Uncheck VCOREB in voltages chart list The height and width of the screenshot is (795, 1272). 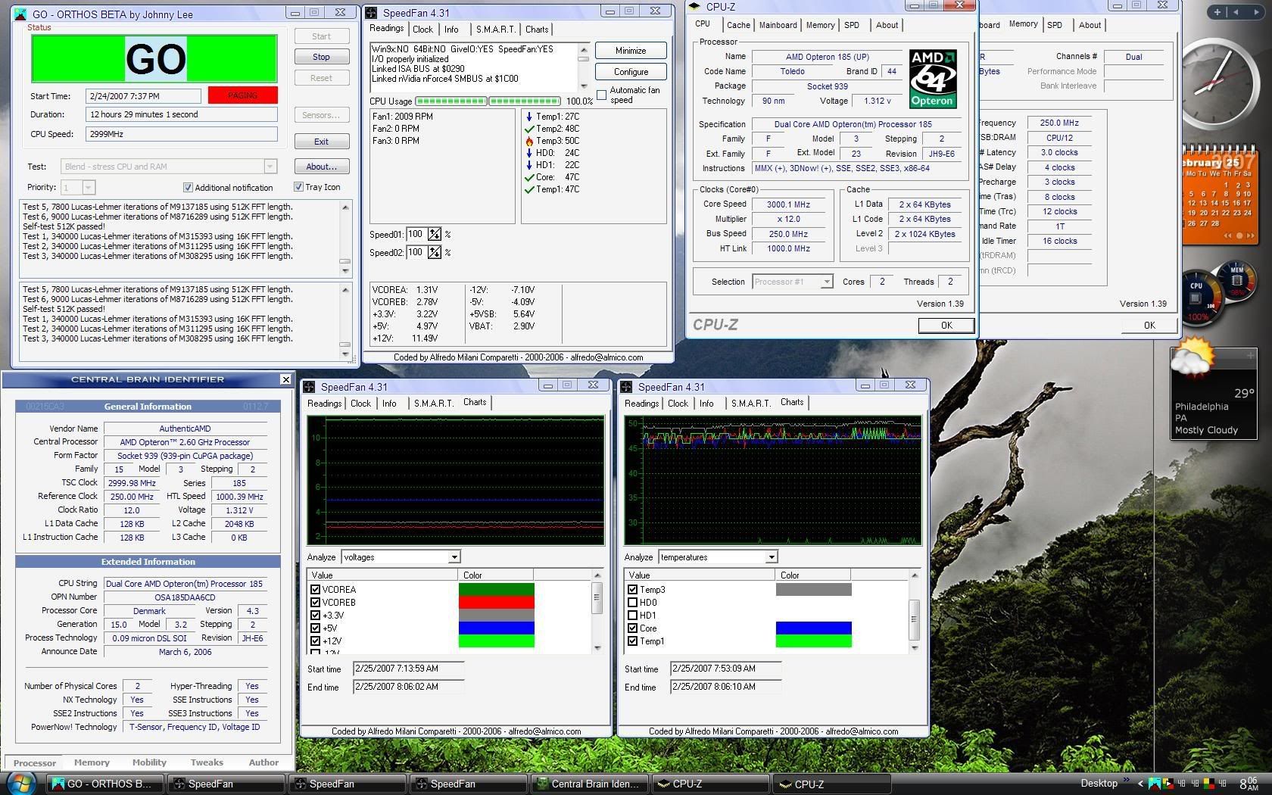tap(315, 603)
